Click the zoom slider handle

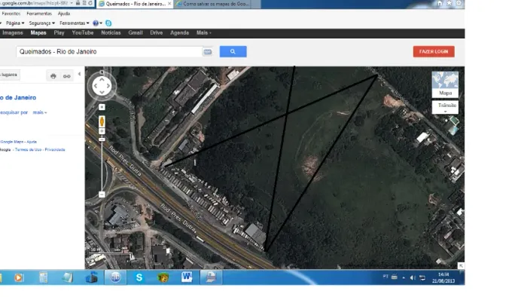click(x=102, y=139)
